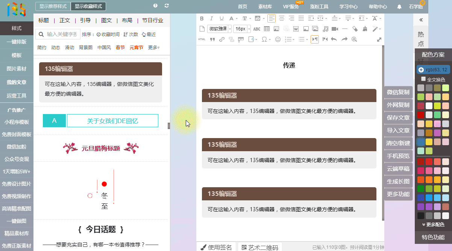452x251 pixels.
Task: Click the 手机预览 button
Action: [398, 156]
